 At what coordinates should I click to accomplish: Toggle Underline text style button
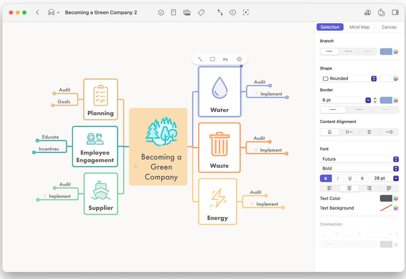[350, 178]
